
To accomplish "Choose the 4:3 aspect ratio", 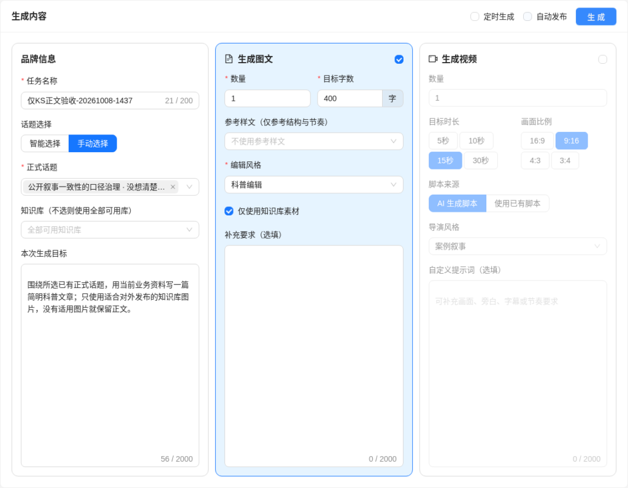I will click(x=535, y=160).
